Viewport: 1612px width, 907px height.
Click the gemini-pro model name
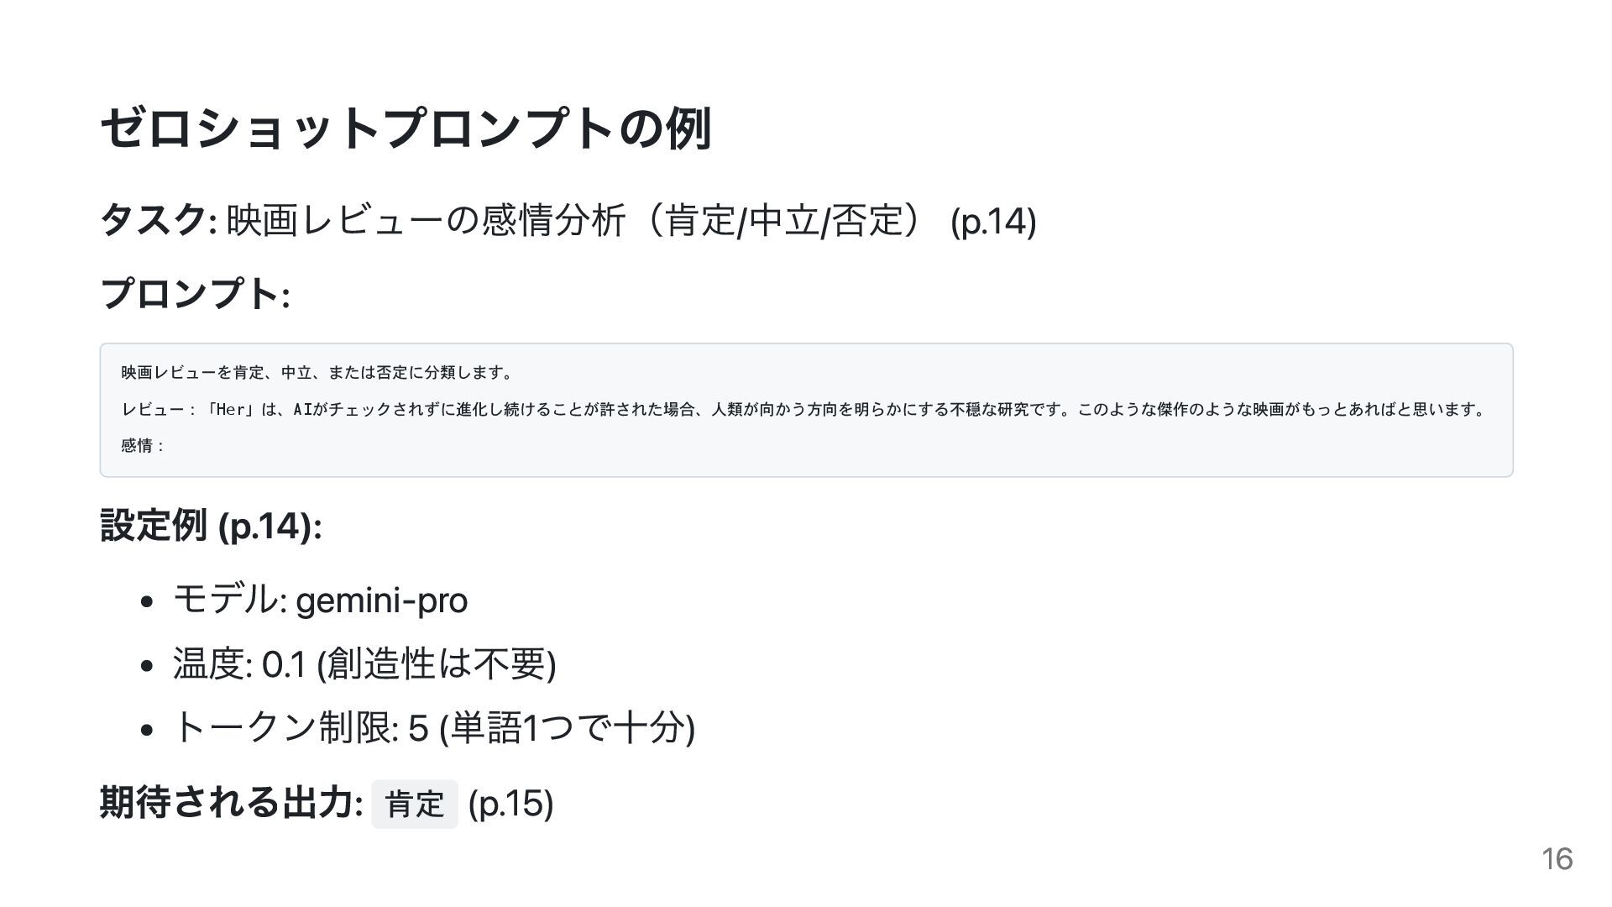click(x=381, y=600)
